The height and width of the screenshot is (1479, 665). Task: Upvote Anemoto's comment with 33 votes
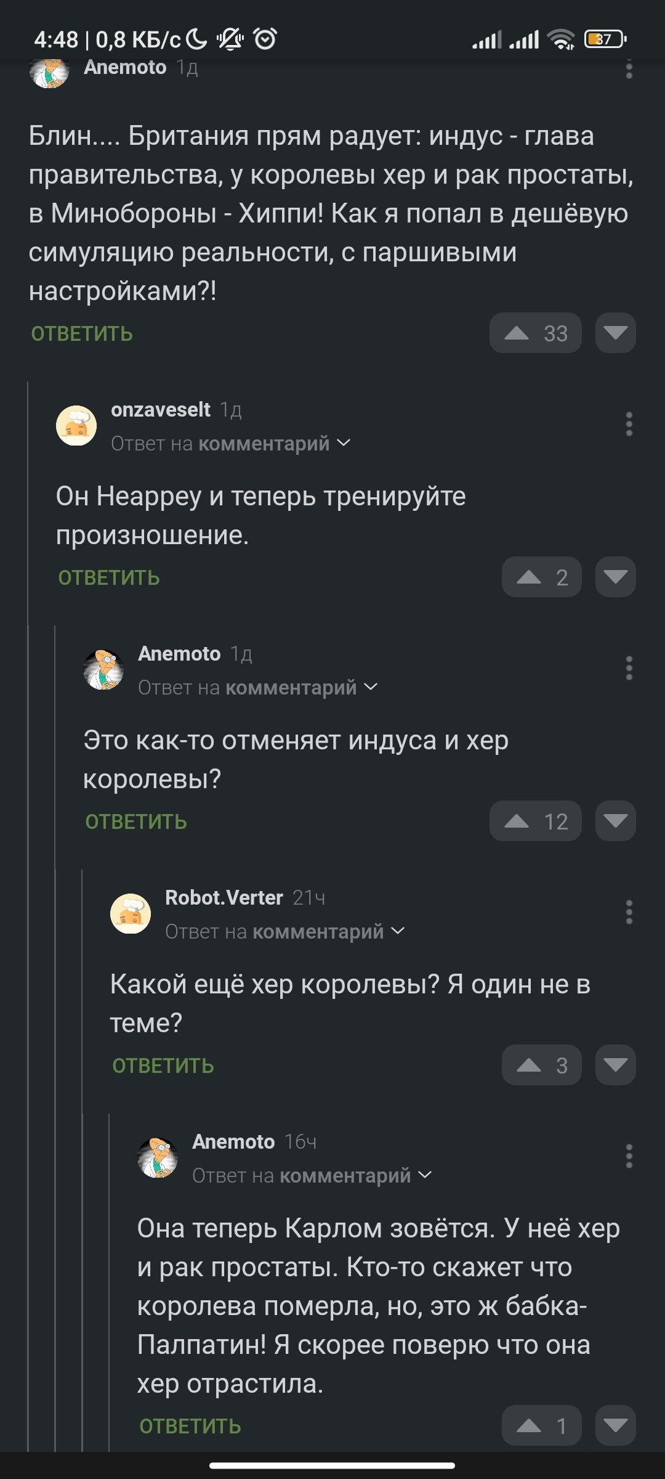[x=534, y=333]
